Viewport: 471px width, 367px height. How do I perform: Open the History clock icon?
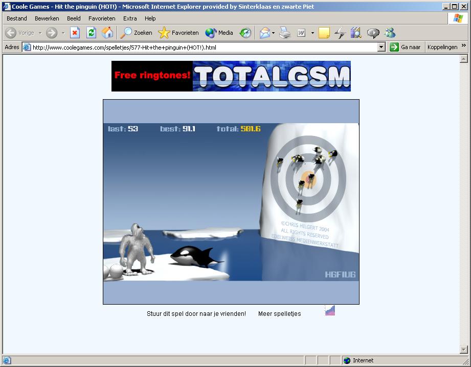(x=245, y=33)
